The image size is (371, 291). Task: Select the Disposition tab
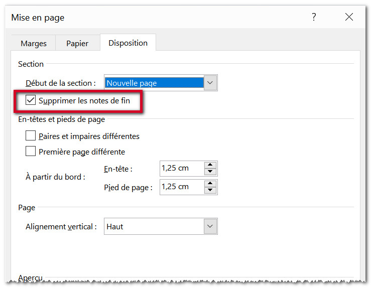coord(128,43)
